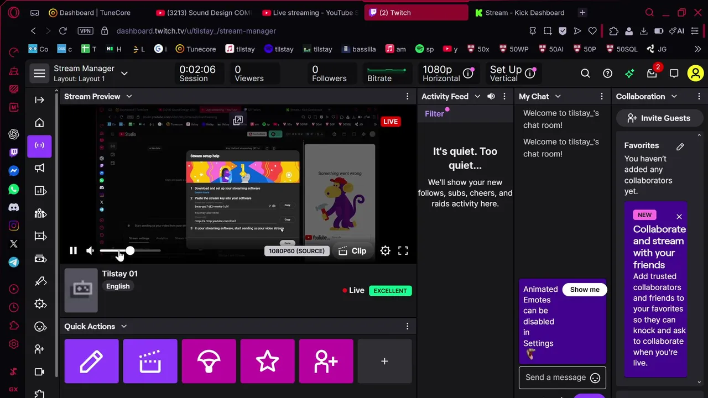Open the Analytics chart icon in sidebar

[40, 191]
